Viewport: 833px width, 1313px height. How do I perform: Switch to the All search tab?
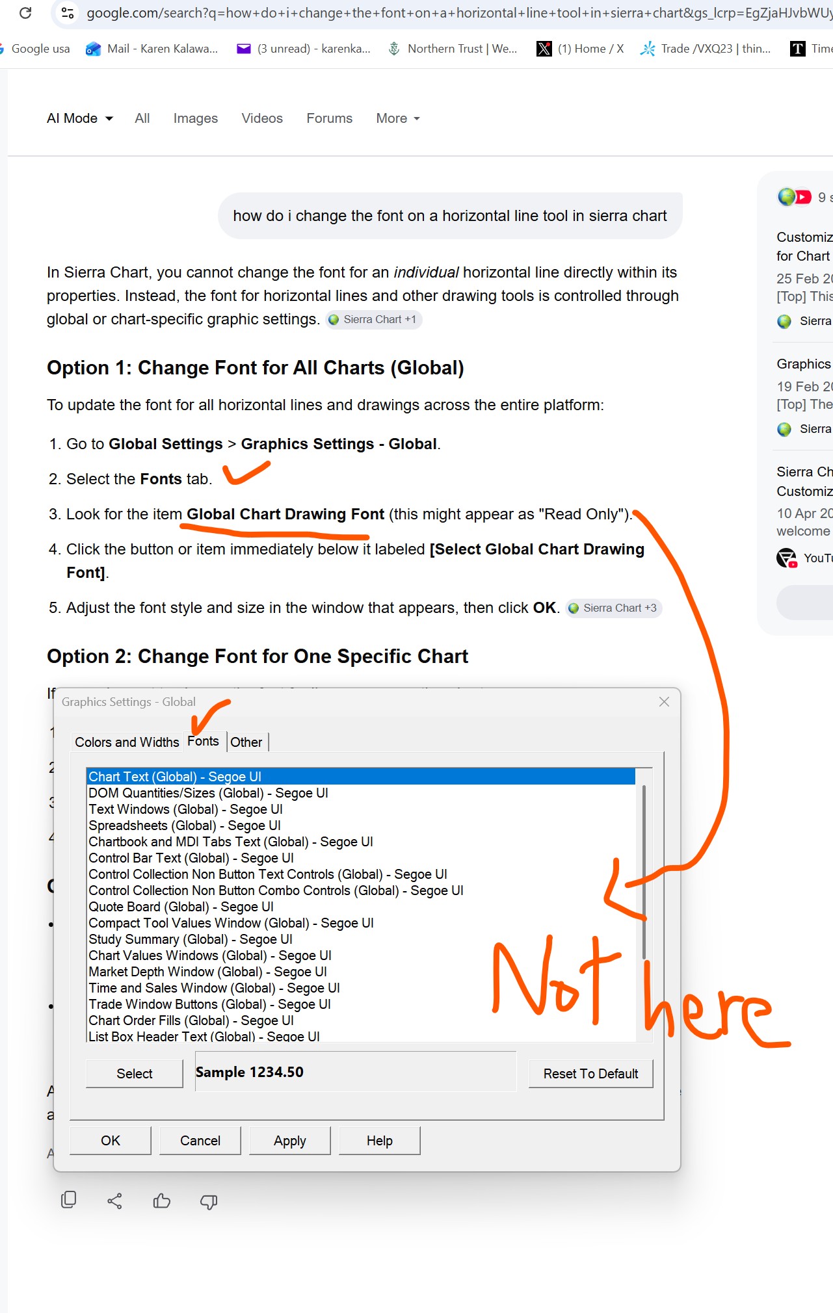pyautogui.click(x=142, y=118)
